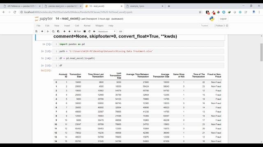Viewport: 263px width, 147px height.
Task: Click first browser extension icon after star
Action: point(208,12)
